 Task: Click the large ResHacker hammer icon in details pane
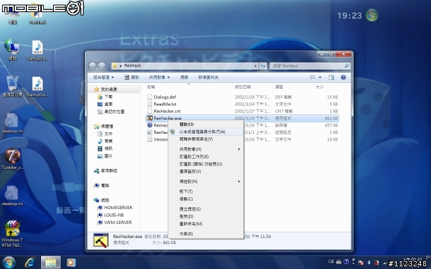click(100, 240)
